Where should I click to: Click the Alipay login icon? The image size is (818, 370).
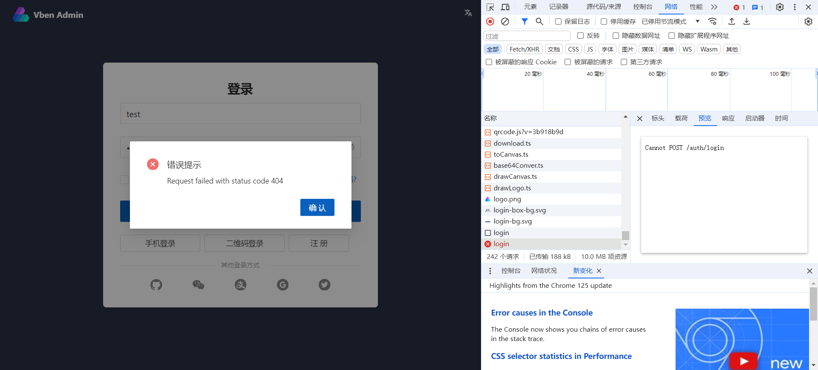pos(241,284)
